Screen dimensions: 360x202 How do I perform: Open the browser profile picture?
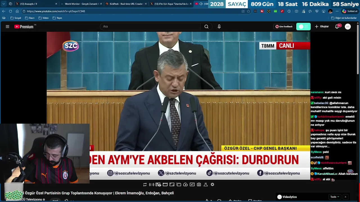(330, 11)
